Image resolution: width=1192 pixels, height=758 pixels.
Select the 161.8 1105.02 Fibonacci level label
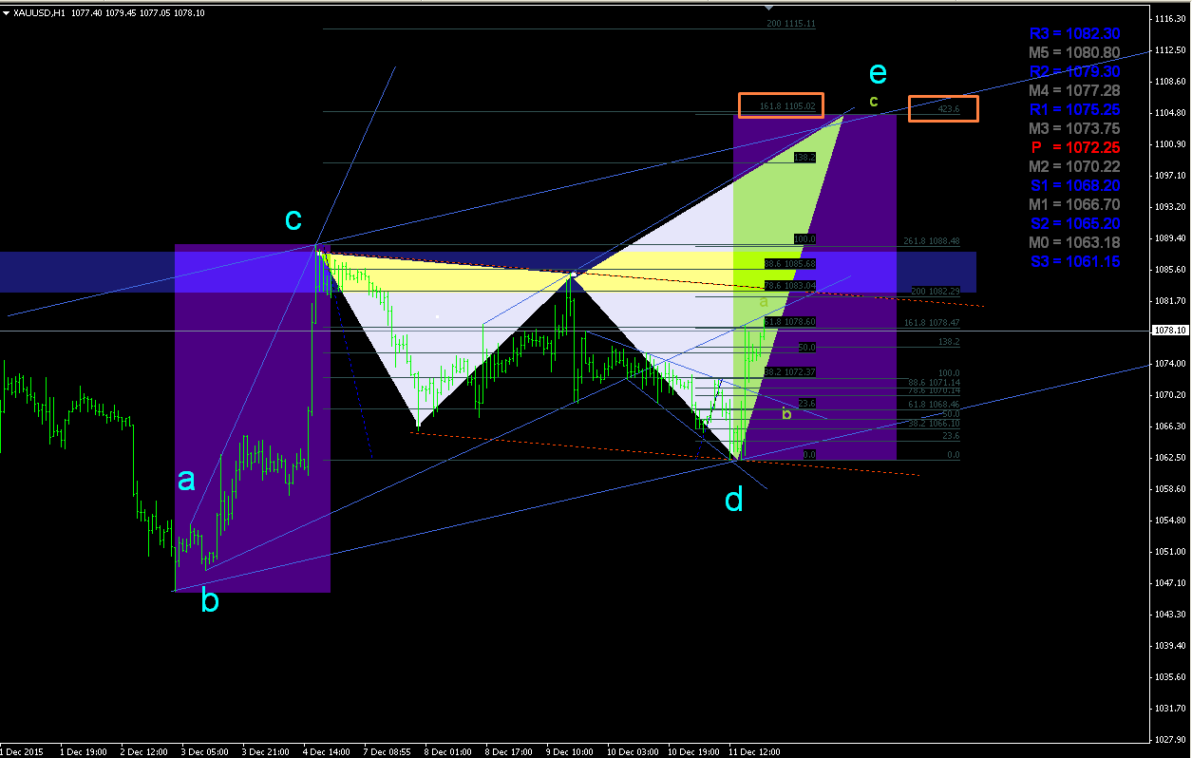tap(787, 106)
